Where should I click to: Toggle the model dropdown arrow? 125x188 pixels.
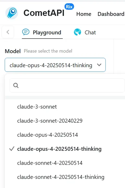point(99,65)
